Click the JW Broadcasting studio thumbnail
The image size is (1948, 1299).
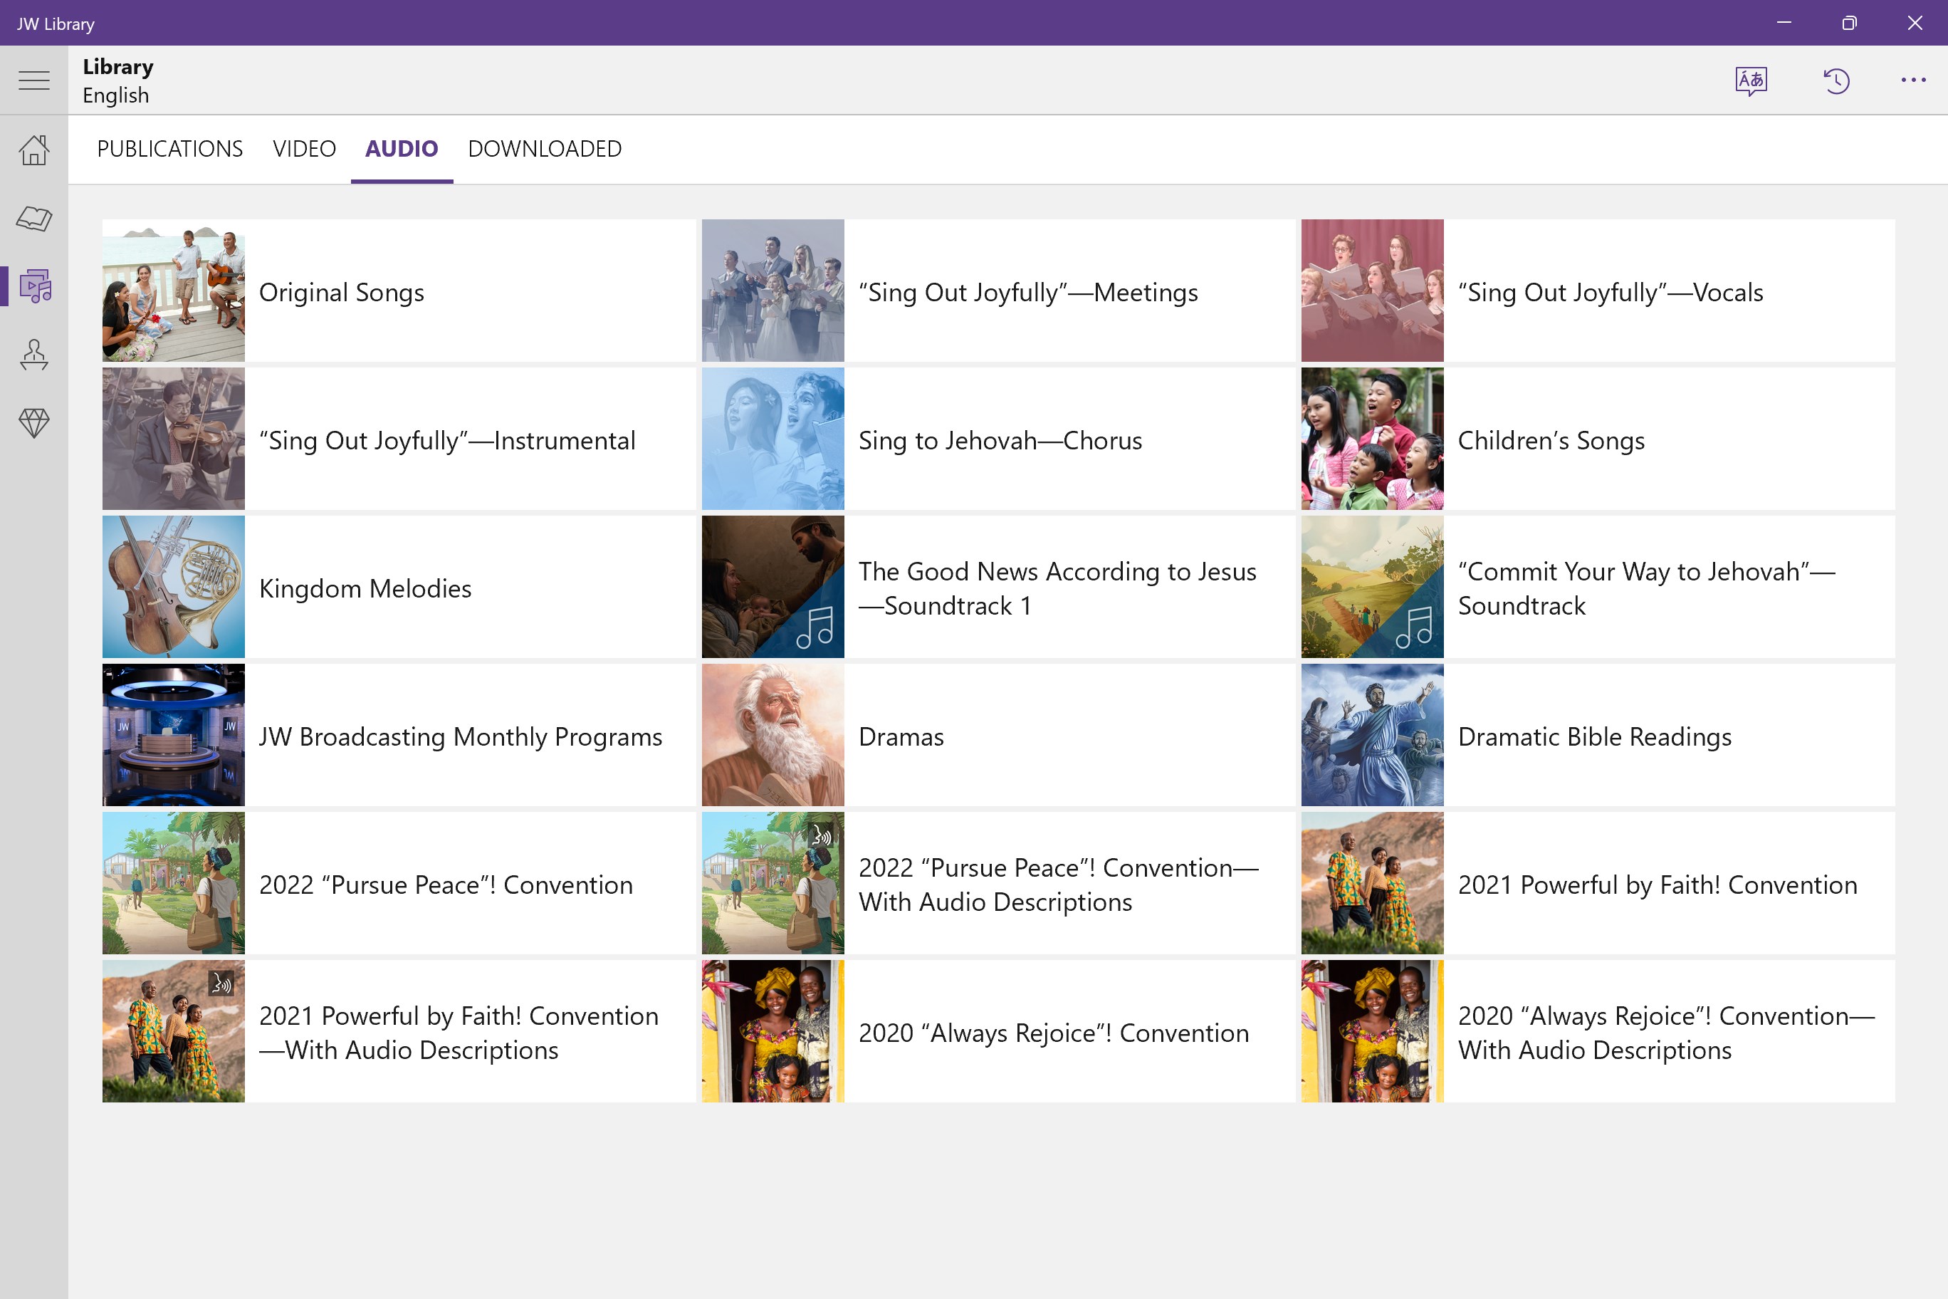tap(174, 735)
